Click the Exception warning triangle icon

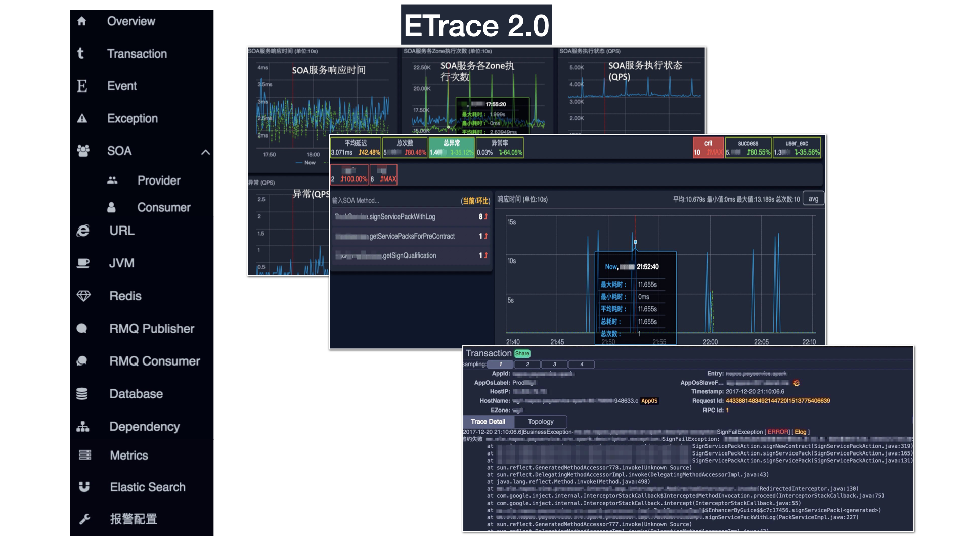coord(82,119)
